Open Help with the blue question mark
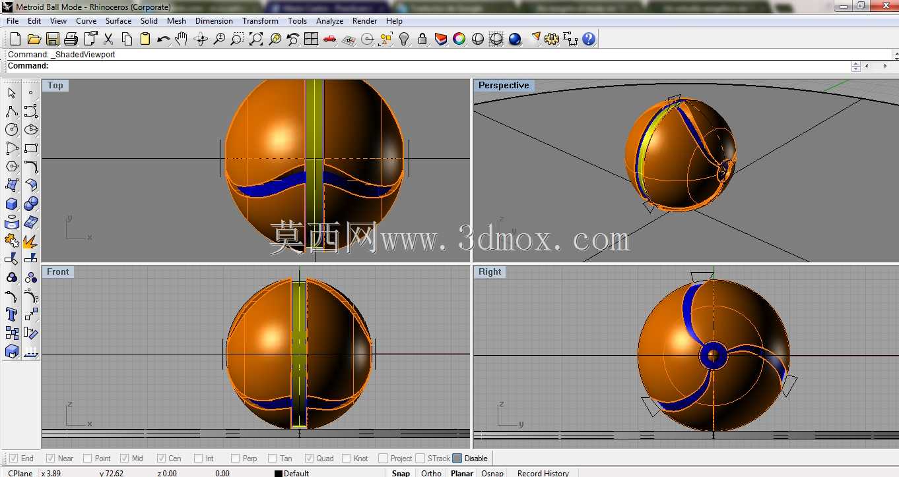 point(589,39)
